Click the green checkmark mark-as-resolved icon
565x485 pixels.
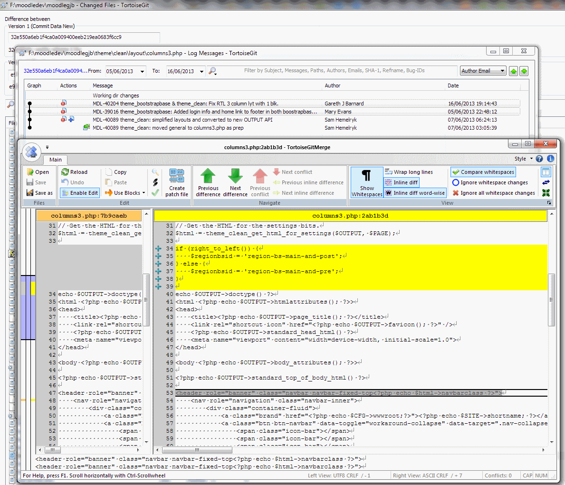click(155, 193)
